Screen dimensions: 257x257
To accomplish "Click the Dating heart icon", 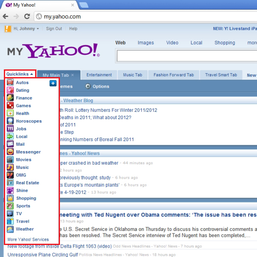I will [x=10, y=90].
